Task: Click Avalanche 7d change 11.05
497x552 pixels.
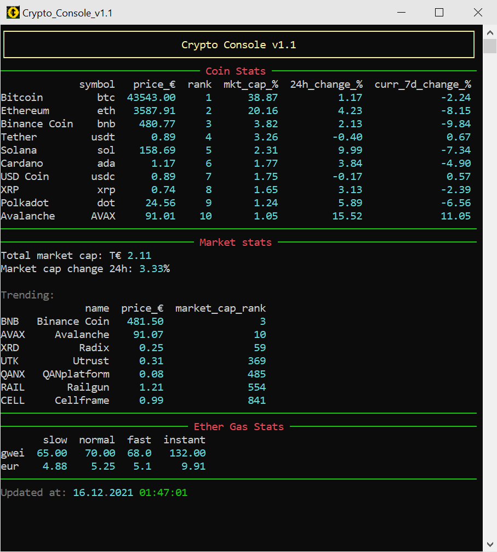Action: pos(455,216)
